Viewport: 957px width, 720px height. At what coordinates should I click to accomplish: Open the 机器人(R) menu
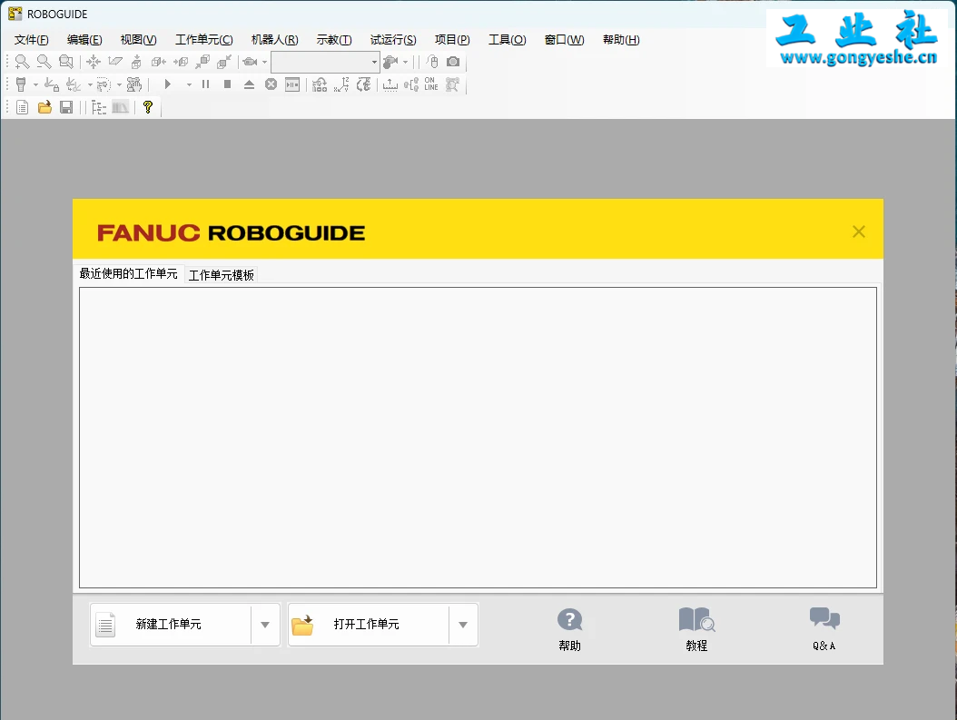tap(274, 40)
